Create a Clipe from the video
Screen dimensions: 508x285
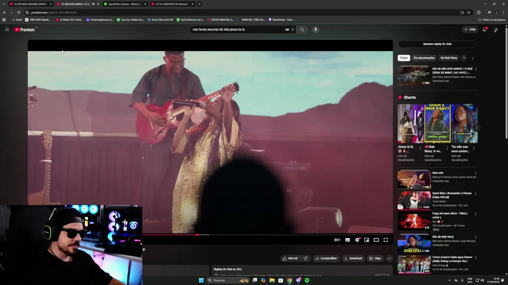point(375,258)
